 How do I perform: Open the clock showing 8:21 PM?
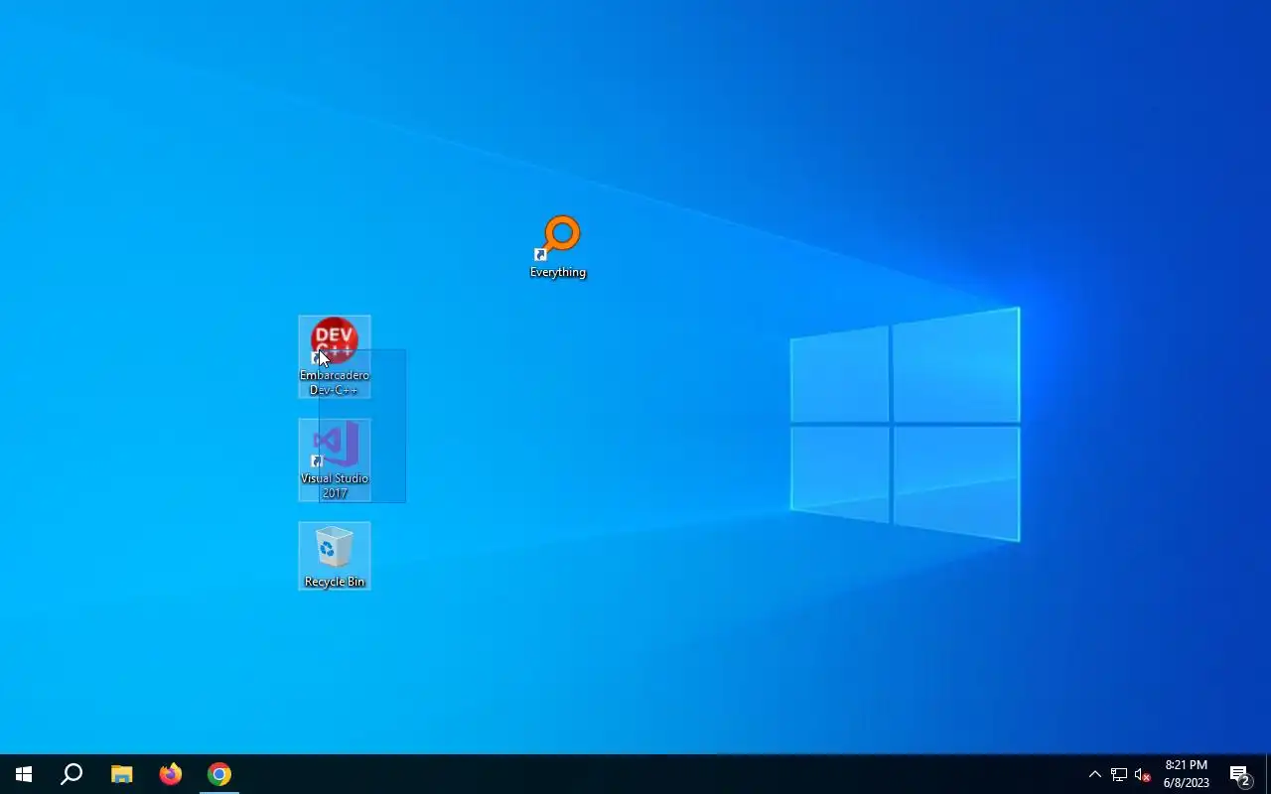[x=1187, y=774]
